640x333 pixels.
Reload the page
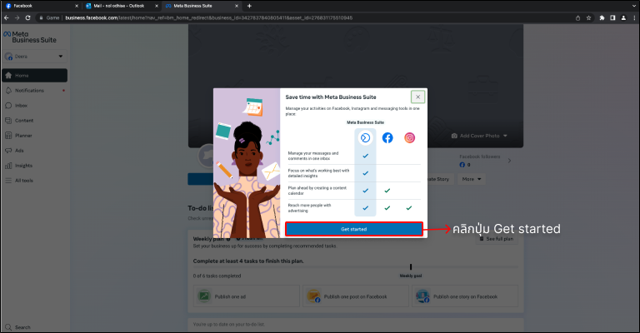pyautogui.click(x=27, y=17)
